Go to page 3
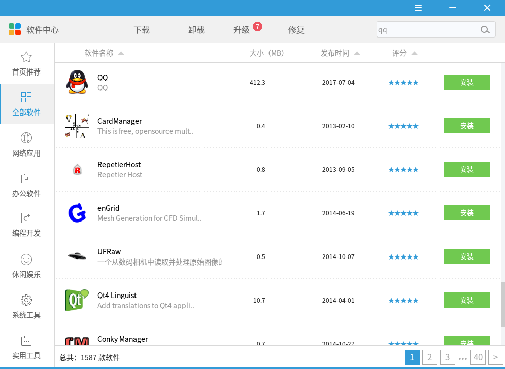 447,357
